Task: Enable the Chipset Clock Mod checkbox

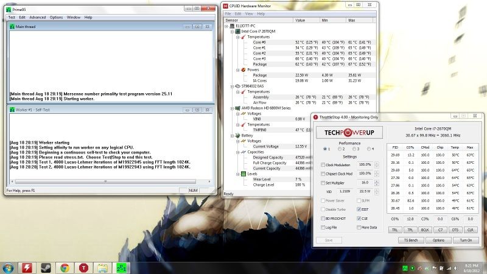Action: [323, 174]
